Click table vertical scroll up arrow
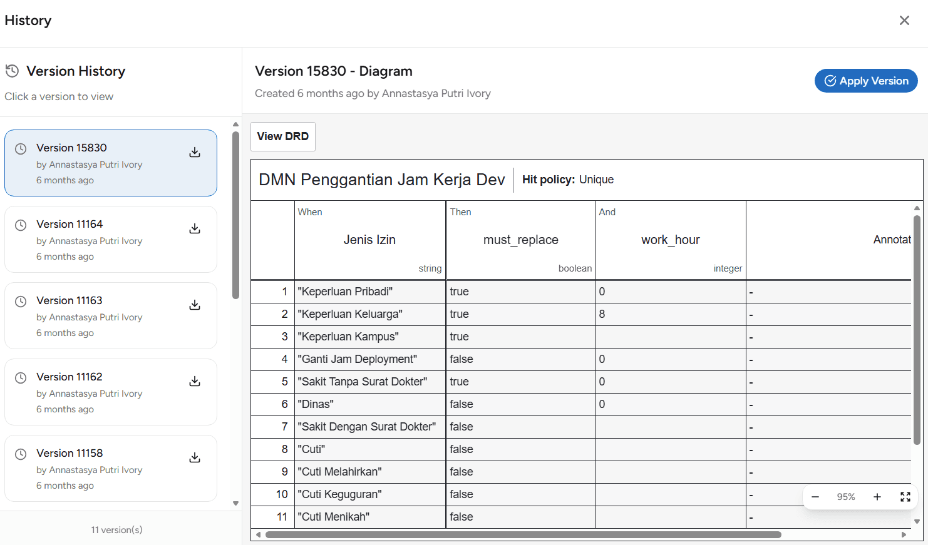The image size is (928, 545). coord(917,208)
